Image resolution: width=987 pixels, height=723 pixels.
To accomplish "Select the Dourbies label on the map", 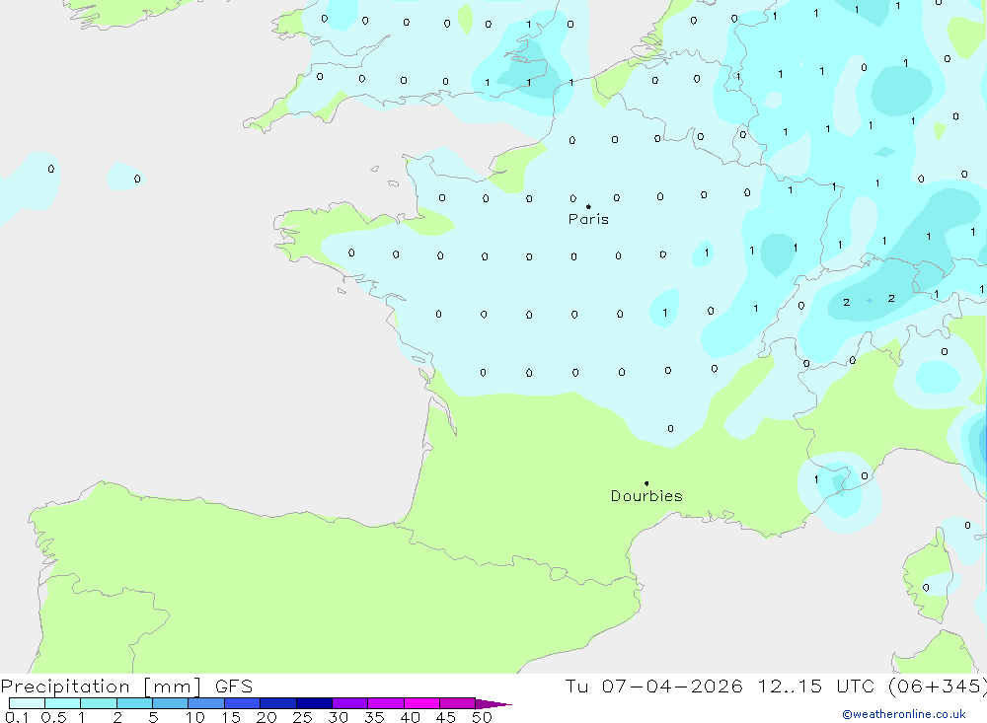I will coord(646,496).
